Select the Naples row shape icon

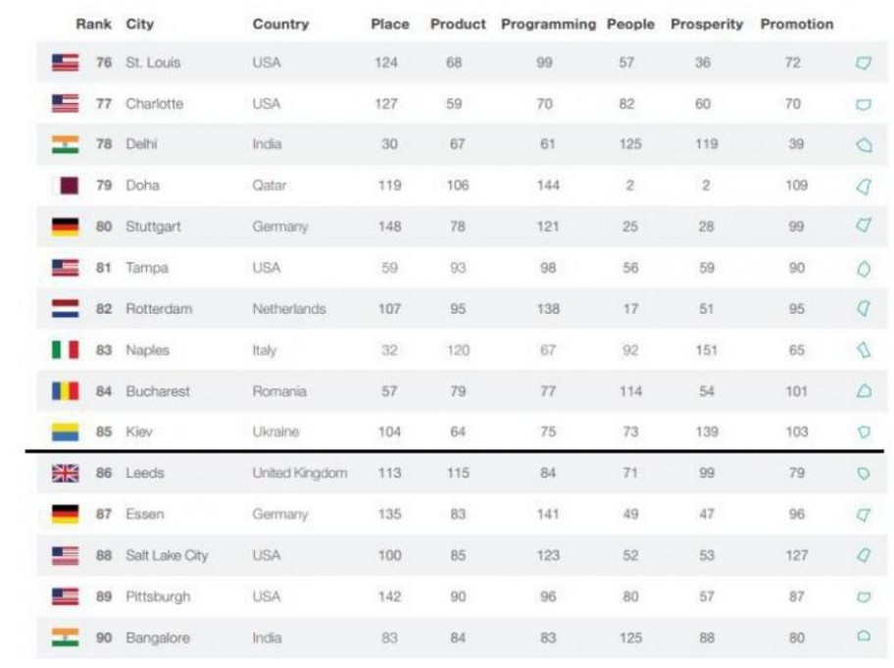(865, 349)
